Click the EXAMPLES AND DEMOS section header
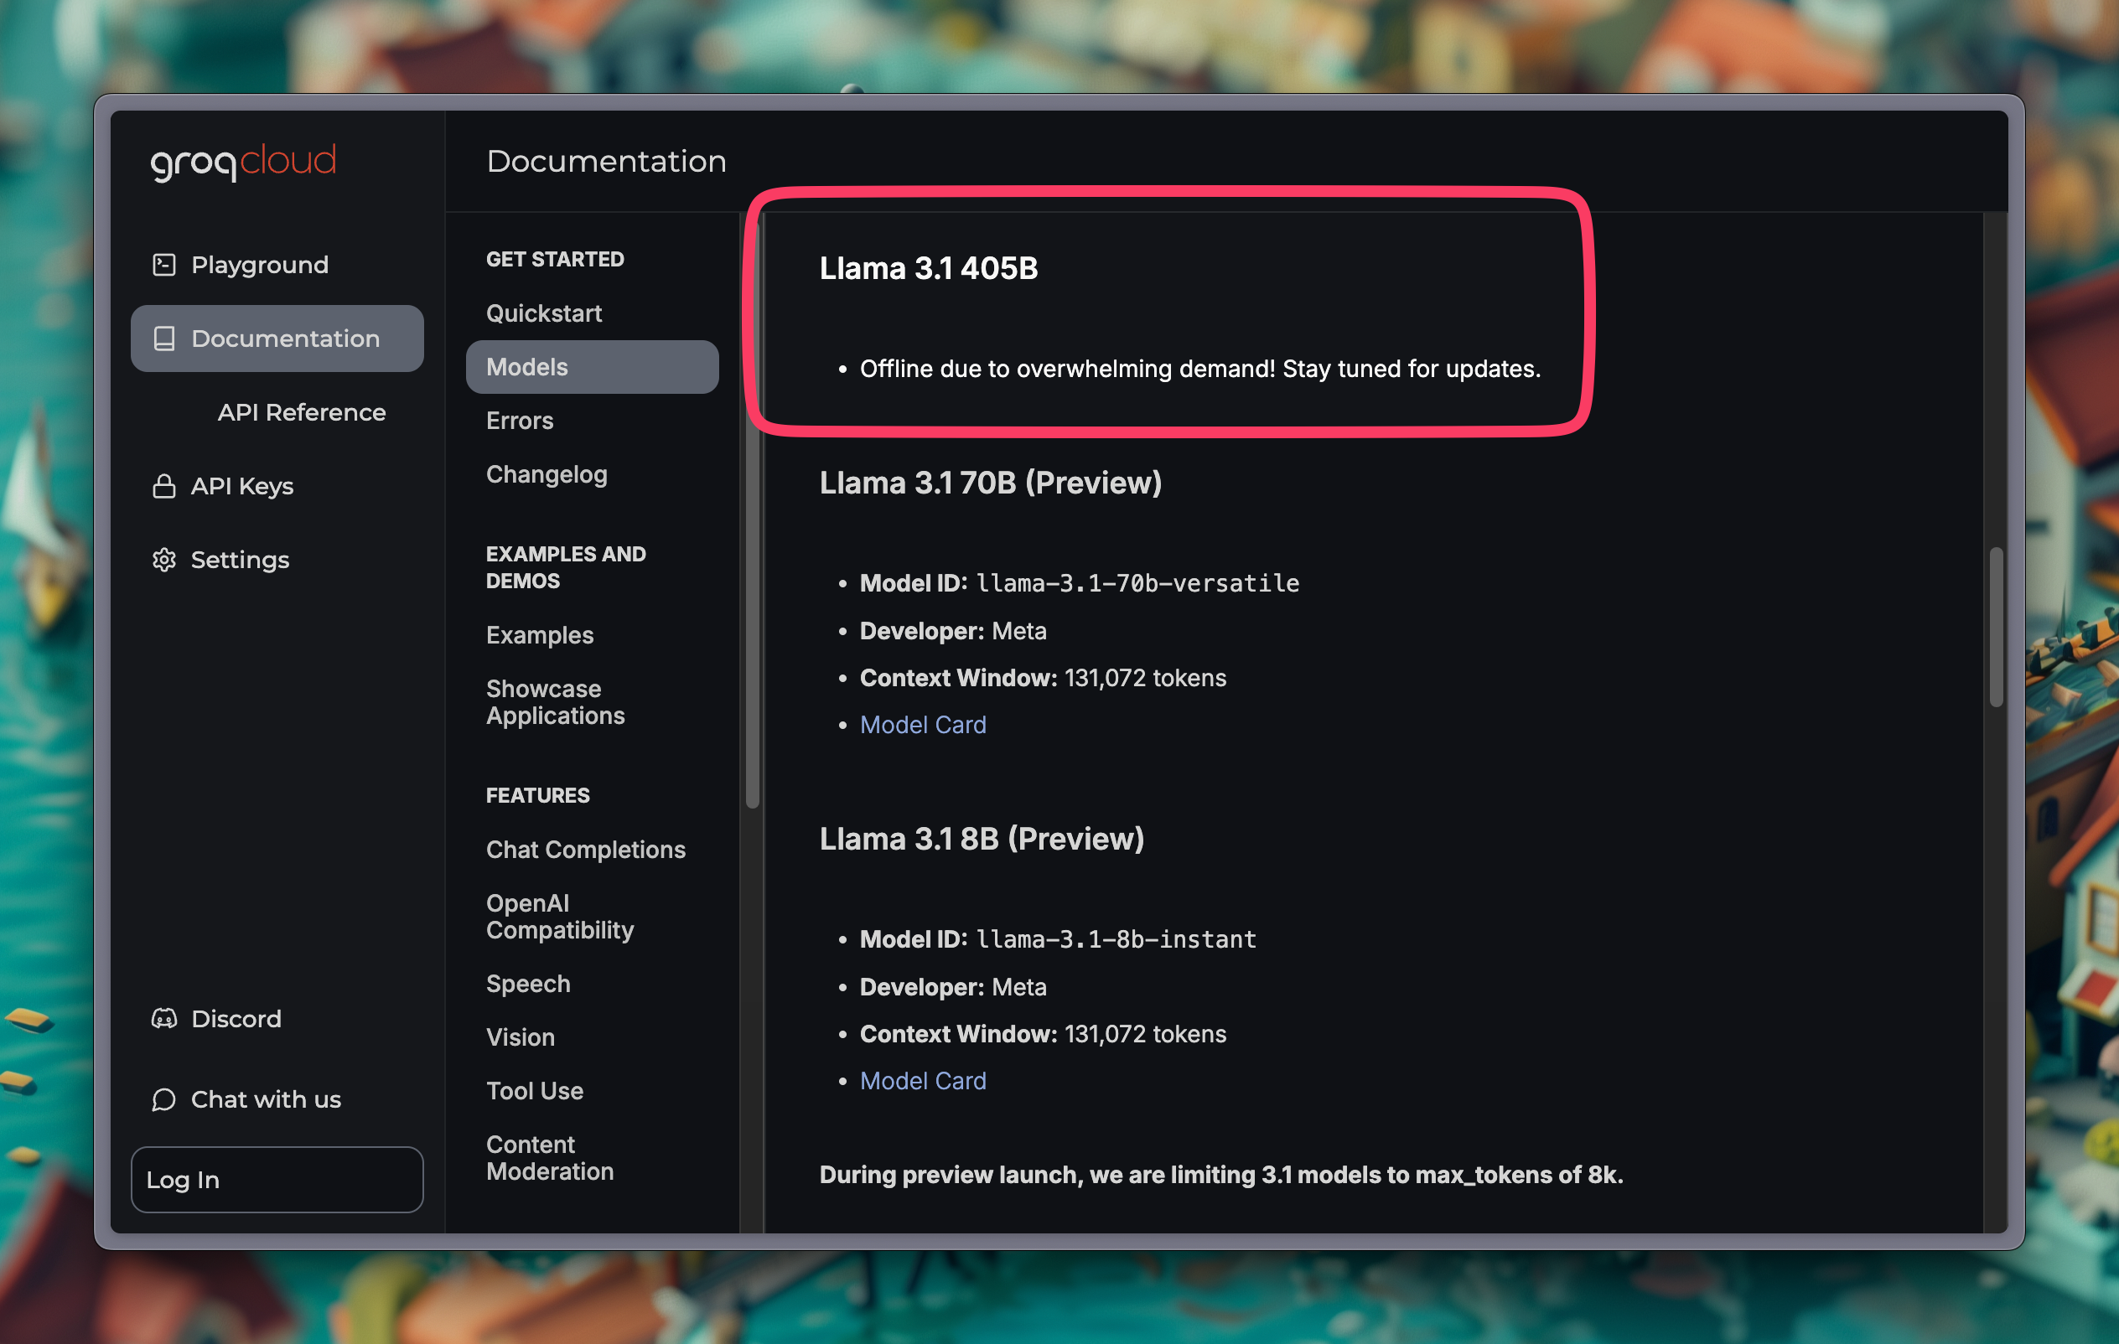Screen dimensions: 2119x1344 pyautogui.click(x=566, y=567)
